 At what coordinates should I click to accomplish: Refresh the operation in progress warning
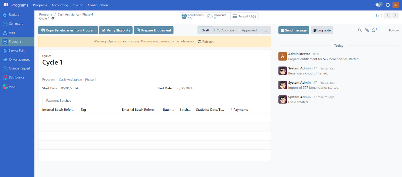click(x=206, y=42)
